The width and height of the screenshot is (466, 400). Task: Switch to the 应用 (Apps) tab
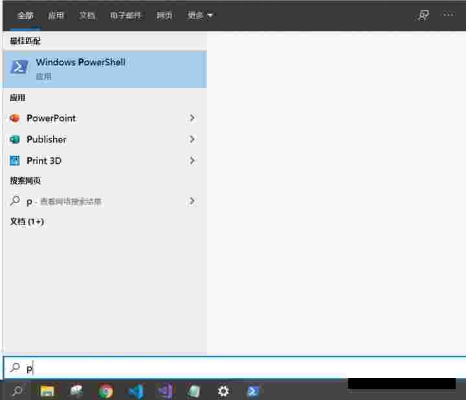[56, 15]
